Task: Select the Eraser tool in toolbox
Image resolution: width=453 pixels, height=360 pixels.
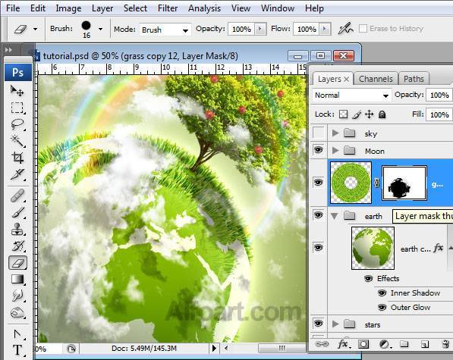Action: 17,263
